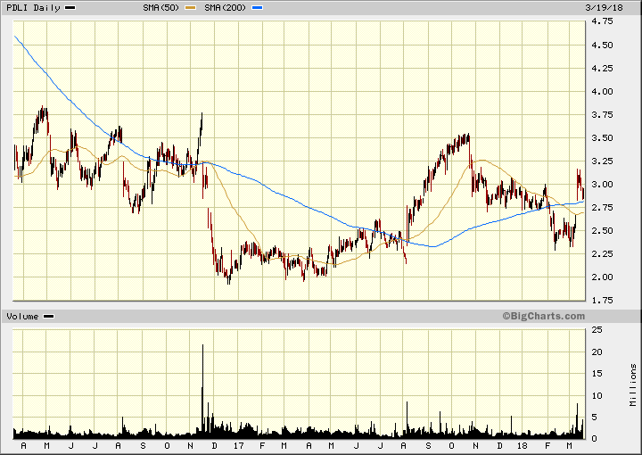
Task: Click the 4.00 price axis label
Action: pos(602,92)
